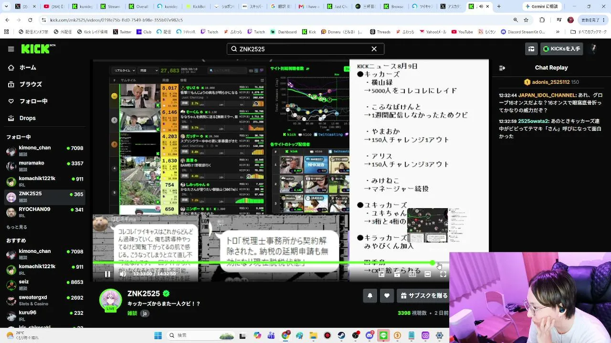Open the taskbar weather widget
This screenshot has width=611, height=343.
point(21,335)
